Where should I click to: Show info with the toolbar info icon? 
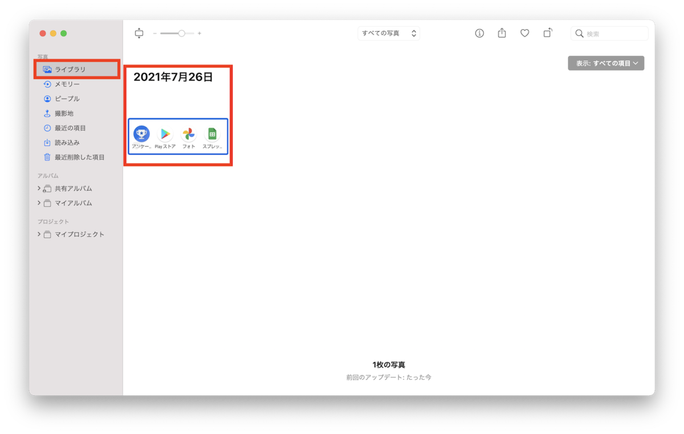[479, 34]
